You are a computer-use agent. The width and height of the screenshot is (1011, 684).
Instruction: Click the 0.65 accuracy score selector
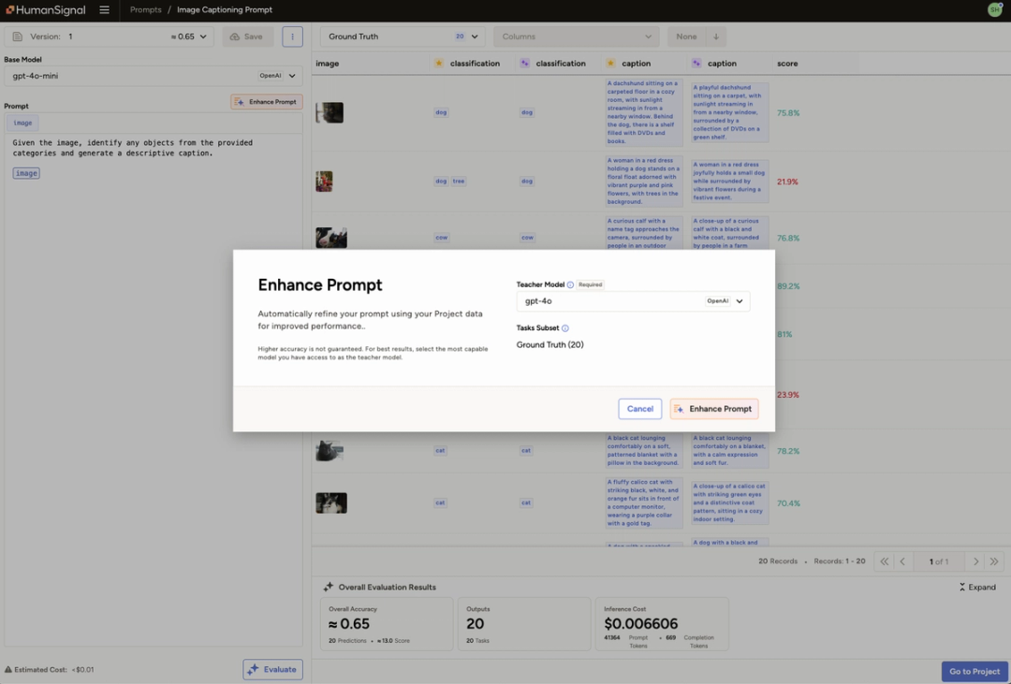(x=183, y=36)
